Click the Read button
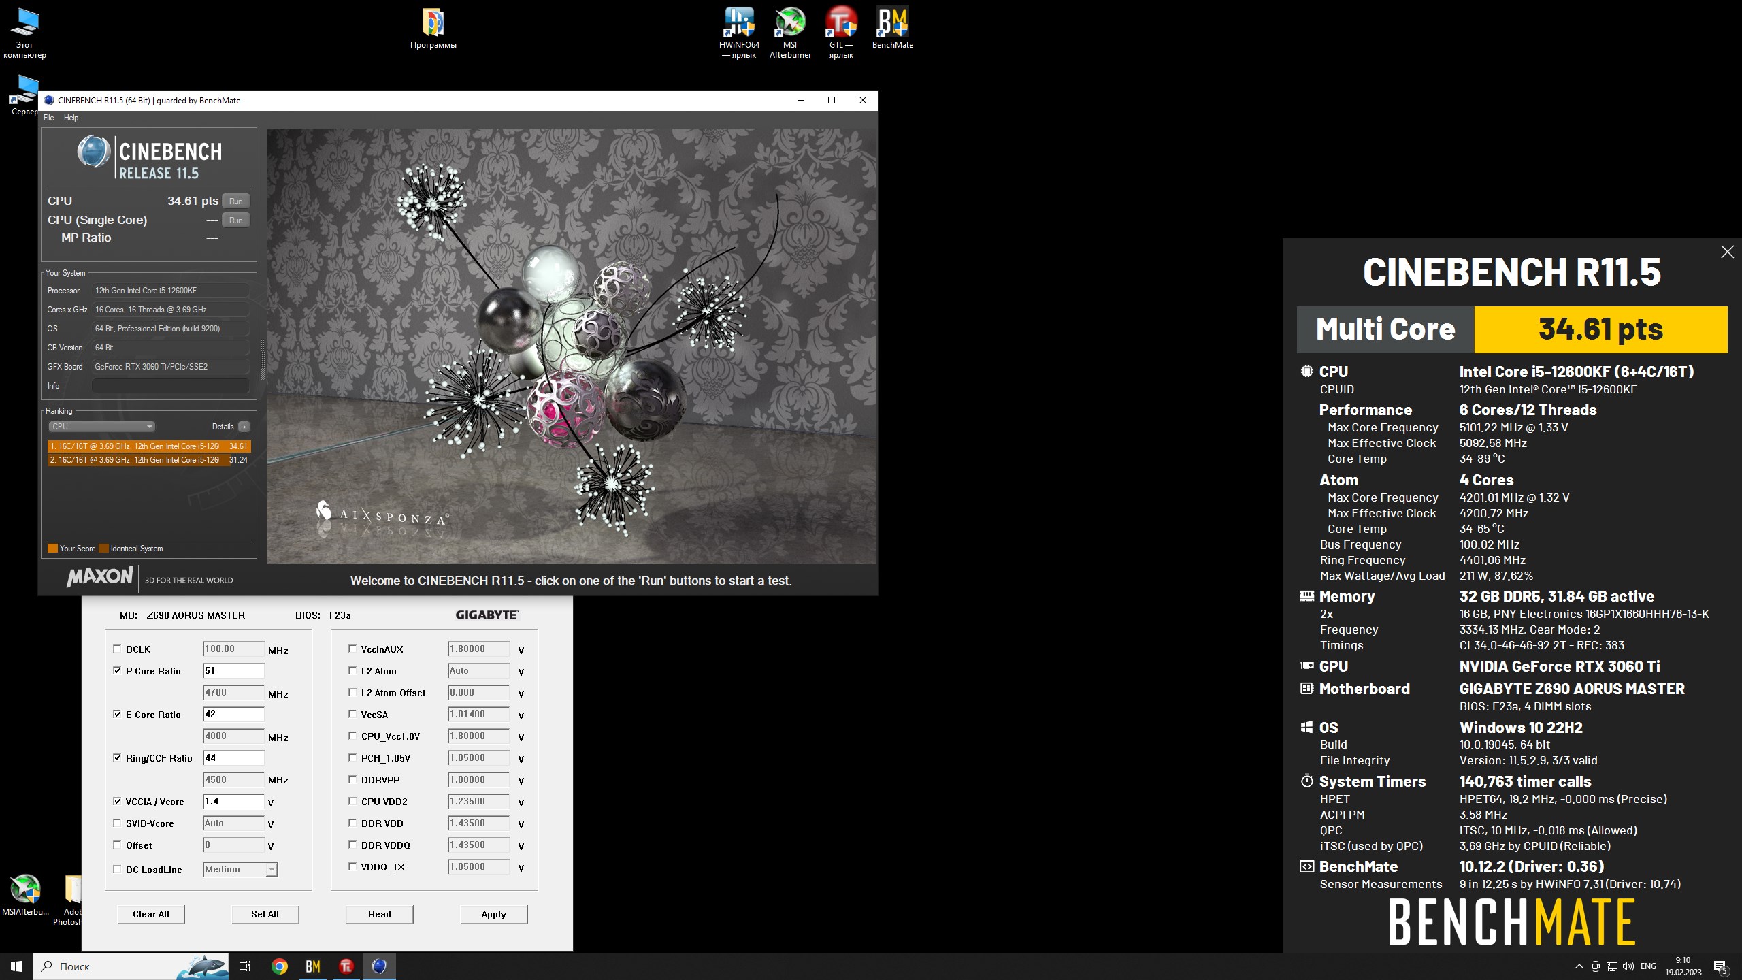Image resolution: width=1742 pixels, height=980 pixels. (379, 914)
